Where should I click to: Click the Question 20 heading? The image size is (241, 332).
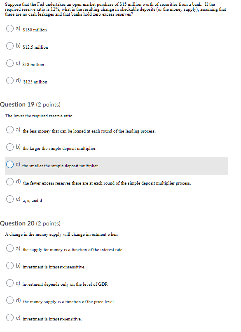pos(30,223)
